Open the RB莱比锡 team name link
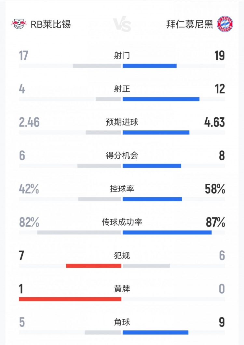The image size is (244, 345). pos(50,24)
